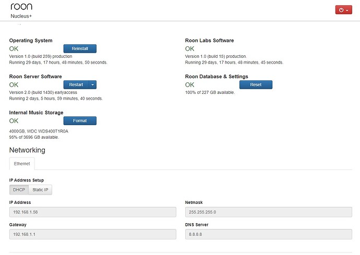Image resolution: width=360 pixels, height=255 pixels.
Task: Click 'Version 1.0 (build 259) production' text
Action: (41, 56)
